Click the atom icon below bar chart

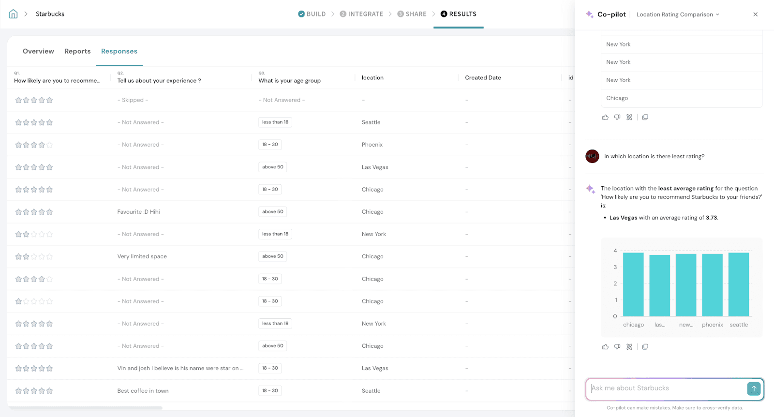pyautogui.click(x=629, y=347)
